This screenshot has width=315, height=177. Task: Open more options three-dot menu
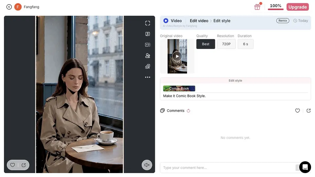click(148, 77)
